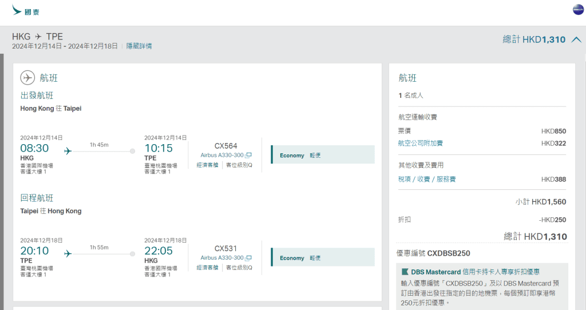Collapse the total price chevron
Screen dimensions: 586x310
(576, 39)
